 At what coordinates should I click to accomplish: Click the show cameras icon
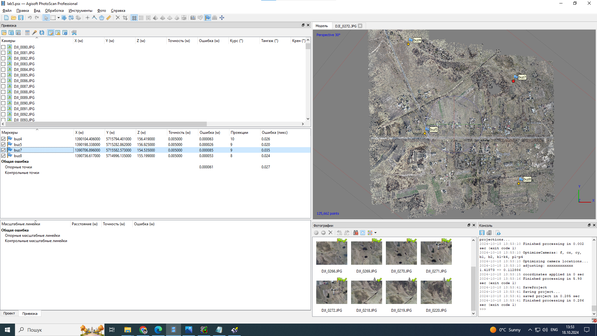click(193, 18)
